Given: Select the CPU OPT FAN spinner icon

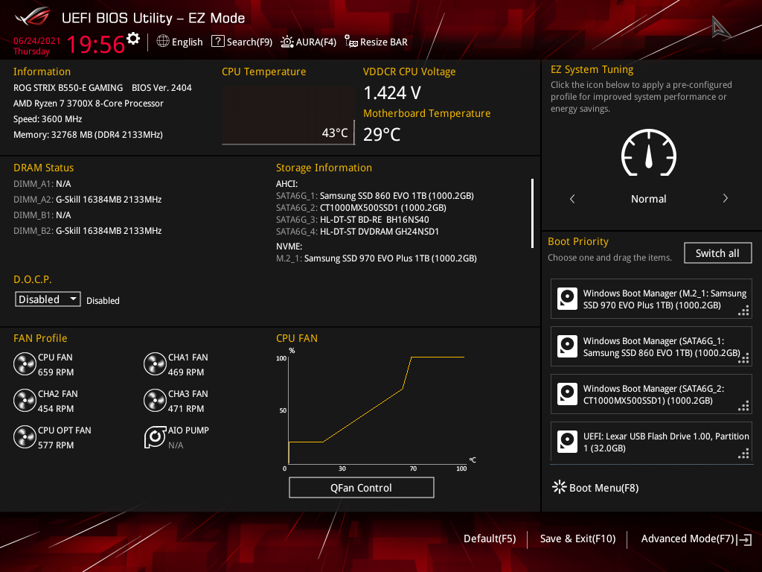Looking at the screenshot, I should point(25,437).
